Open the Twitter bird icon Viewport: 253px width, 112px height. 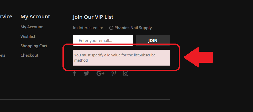87,73
